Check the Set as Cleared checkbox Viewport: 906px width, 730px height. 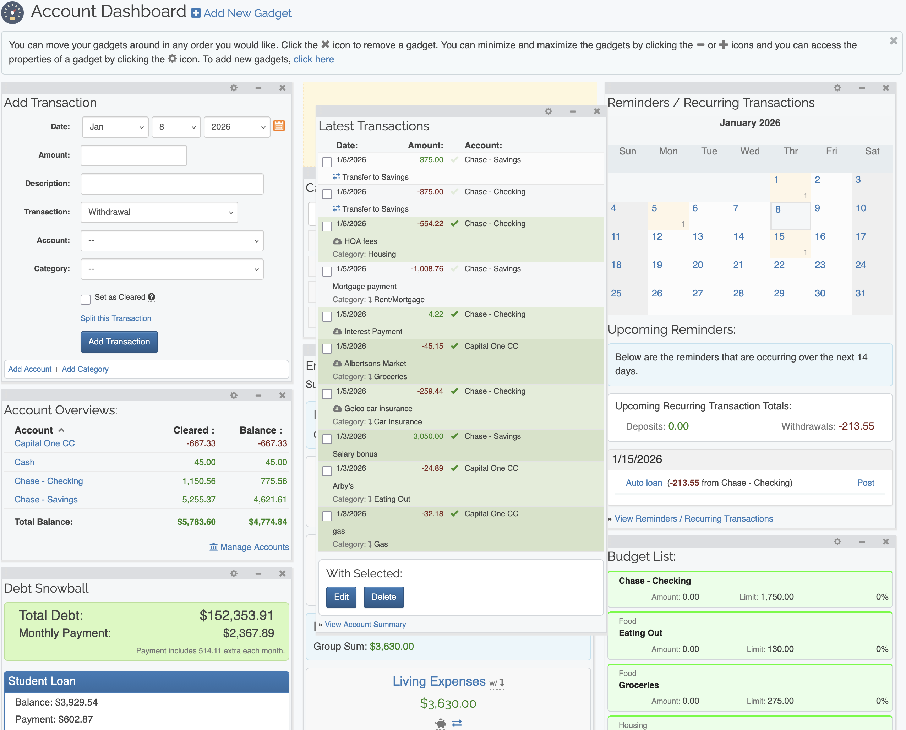86,299
